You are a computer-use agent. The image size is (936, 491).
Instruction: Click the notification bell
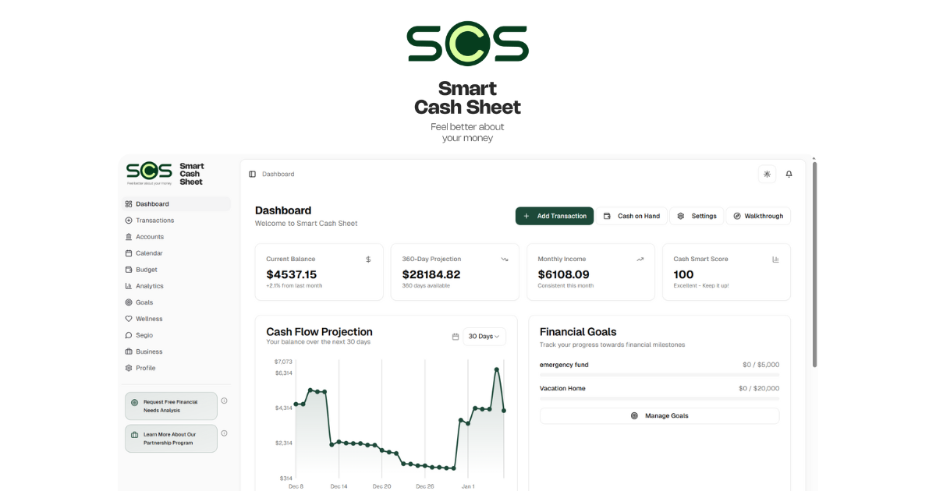click(789, 174)
